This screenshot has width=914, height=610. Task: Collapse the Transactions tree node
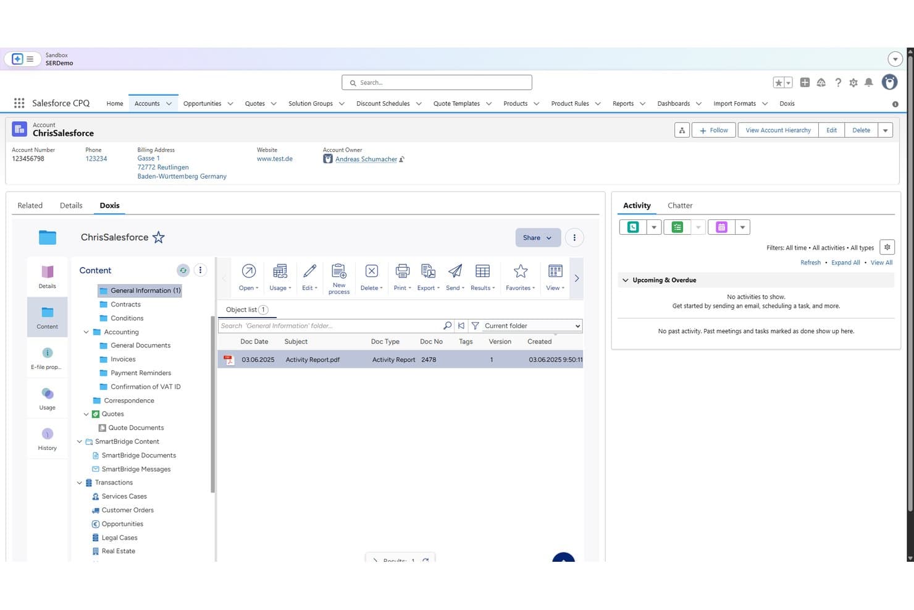point(80,483)
